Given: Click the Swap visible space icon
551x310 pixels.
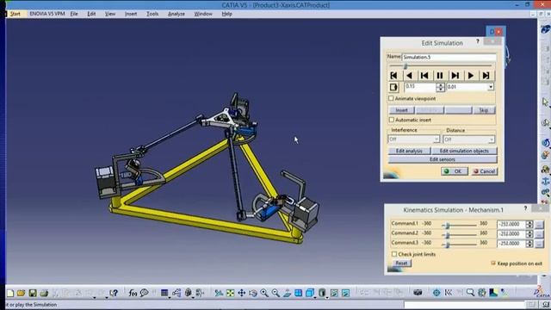Looking at the screenshot, I should point(346,293).
